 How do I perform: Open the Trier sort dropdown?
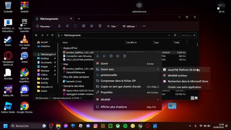coord(112,26)
